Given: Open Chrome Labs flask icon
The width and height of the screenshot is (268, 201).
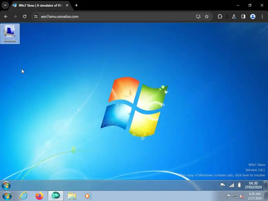Looking at the screenshot, I should (234, 16).
